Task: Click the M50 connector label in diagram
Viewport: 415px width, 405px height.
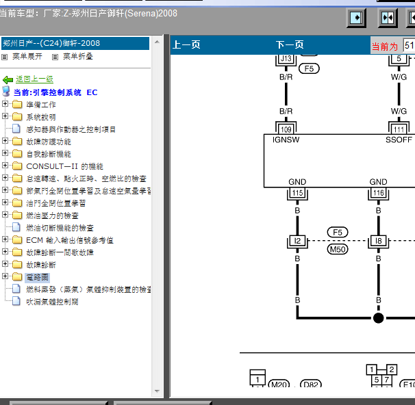Action: click(x=338, y=249)
